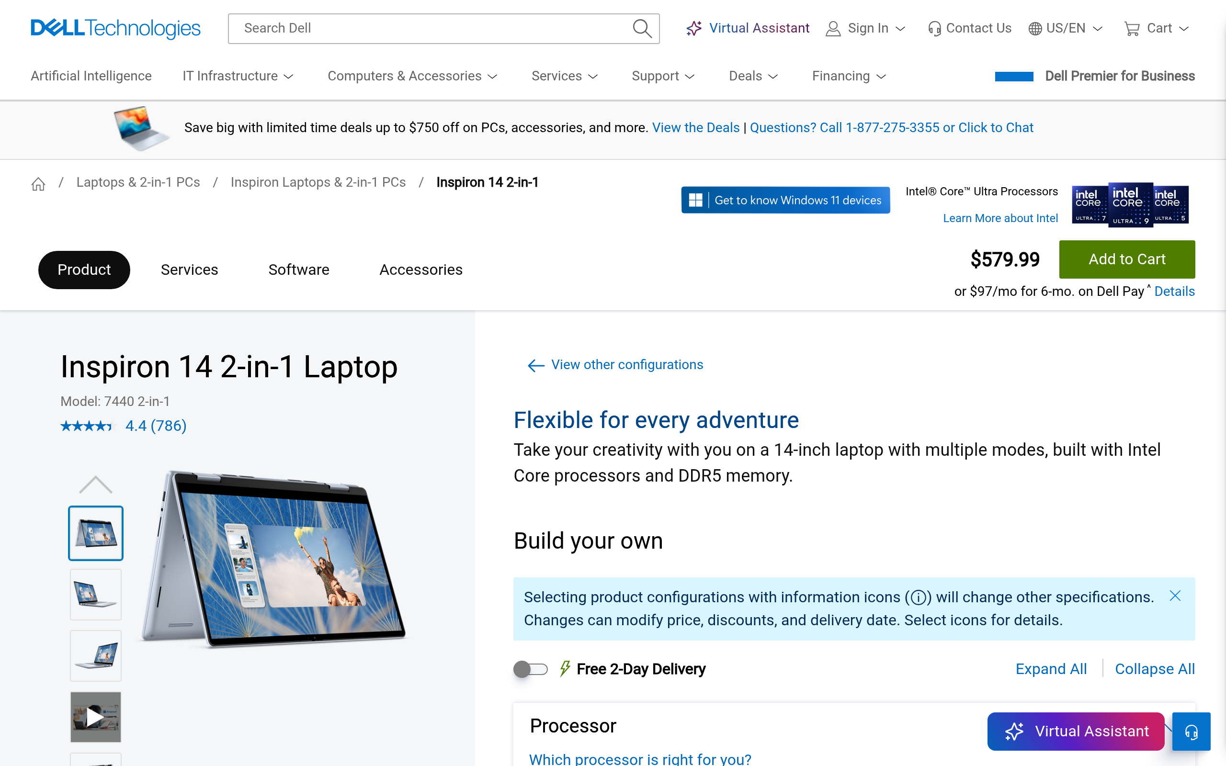The width and height of the screenshot is (1226, 766).
Task: Click the shopping cart icon
Action: click(x=1132, y=29)
